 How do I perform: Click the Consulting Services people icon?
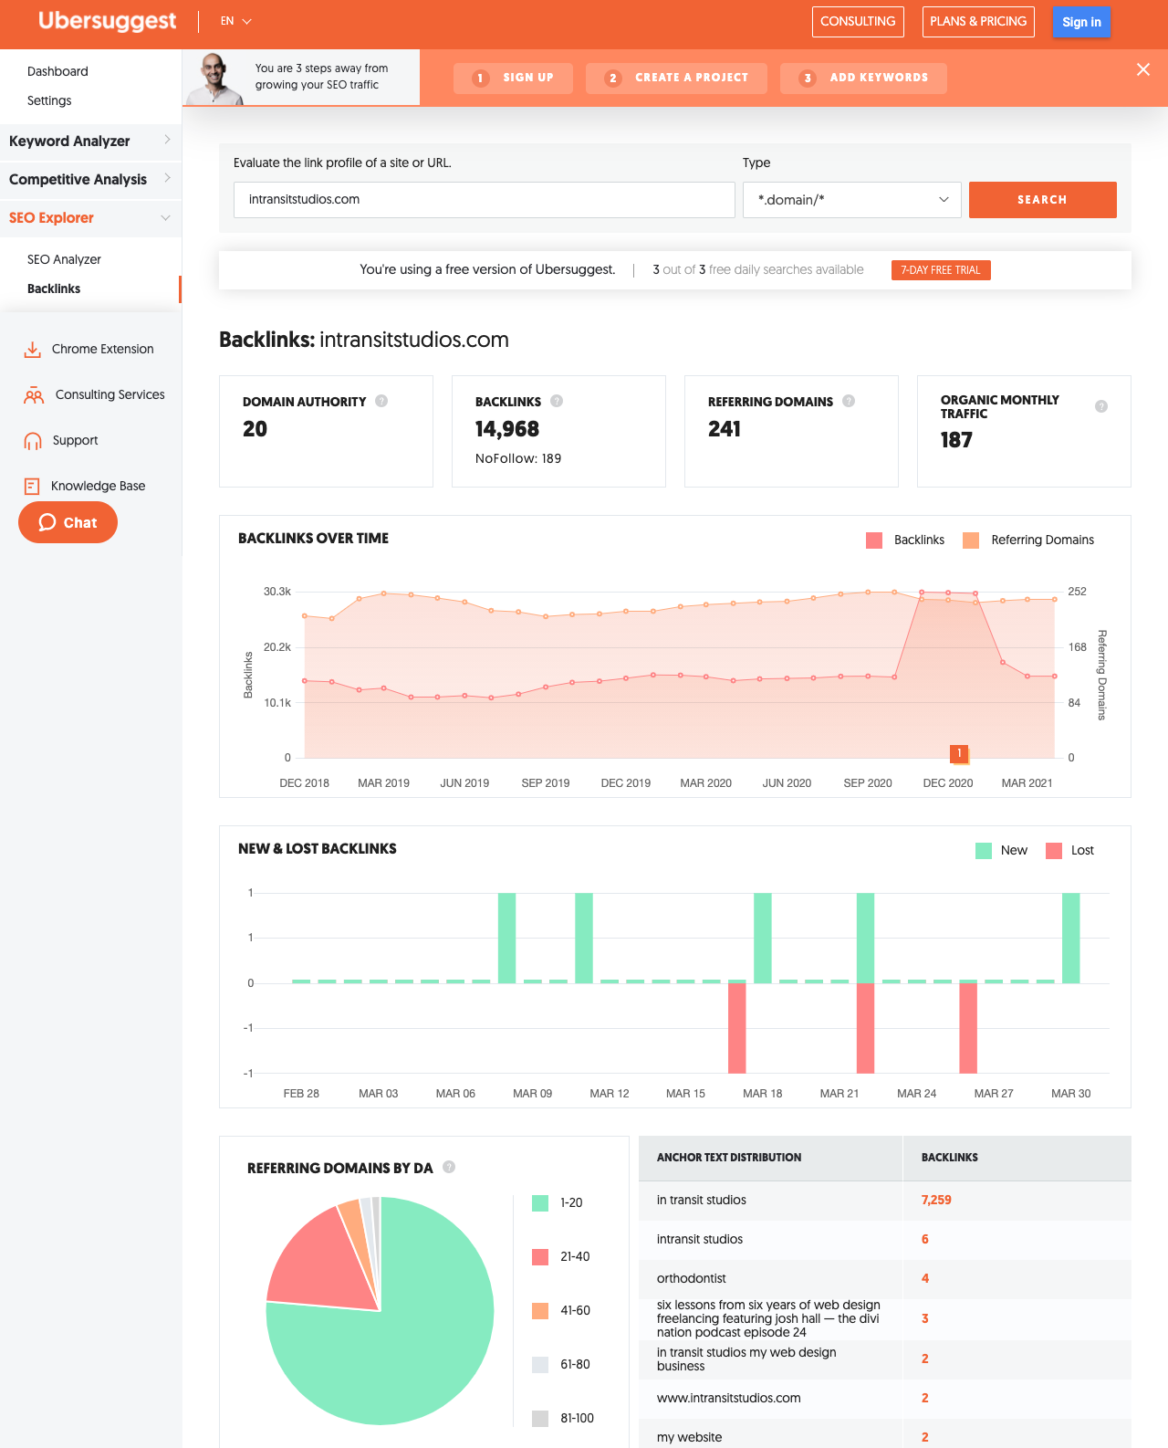coord(34,394)
